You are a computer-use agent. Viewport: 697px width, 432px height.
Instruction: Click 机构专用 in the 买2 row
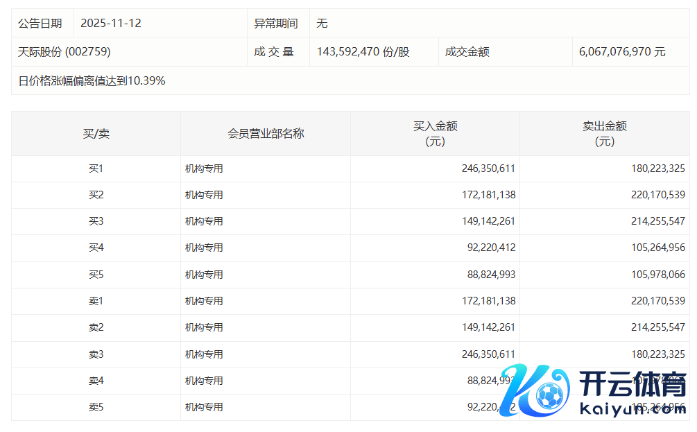coord(204,195)
